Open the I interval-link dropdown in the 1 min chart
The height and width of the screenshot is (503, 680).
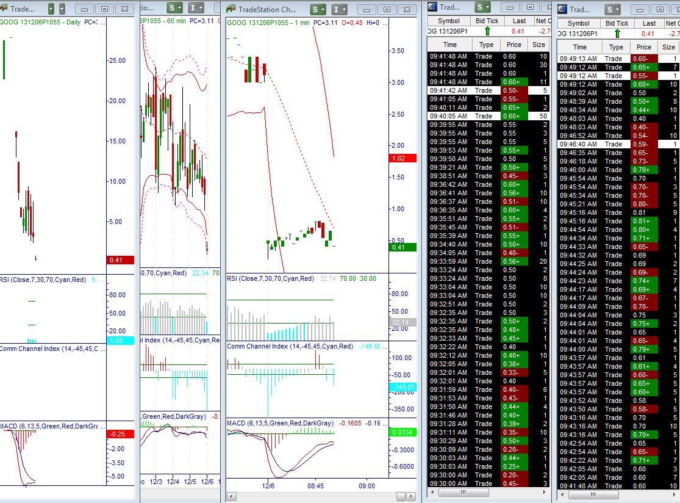click(x=339, y=9)
